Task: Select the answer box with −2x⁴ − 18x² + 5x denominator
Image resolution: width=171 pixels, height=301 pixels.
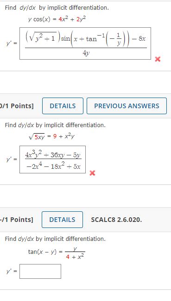Action: [x=52, y=160]
